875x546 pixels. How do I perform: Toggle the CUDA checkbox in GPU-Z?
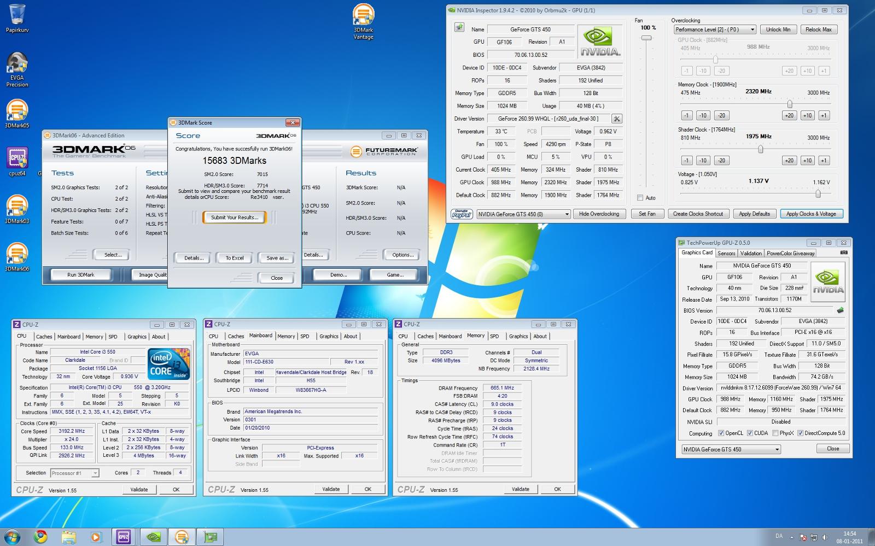[x=750, y=433]
